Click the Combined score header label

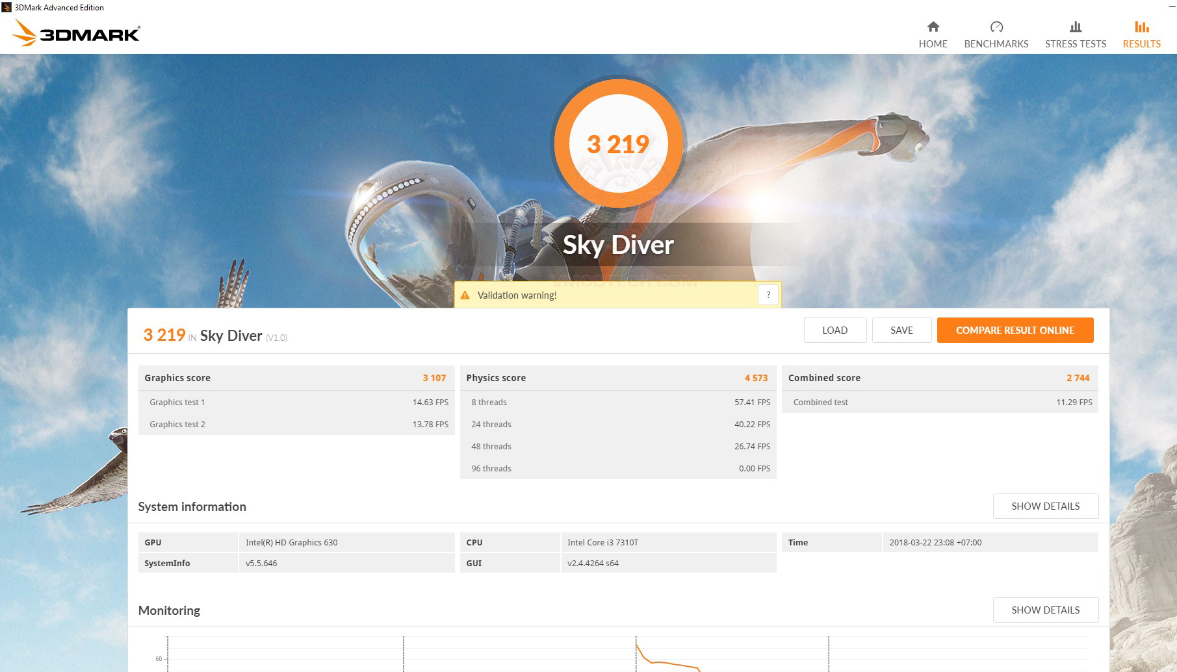824,378
